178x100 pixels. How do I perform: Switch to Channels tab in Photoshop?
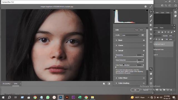pyautogui.click(x=156, y=28)
